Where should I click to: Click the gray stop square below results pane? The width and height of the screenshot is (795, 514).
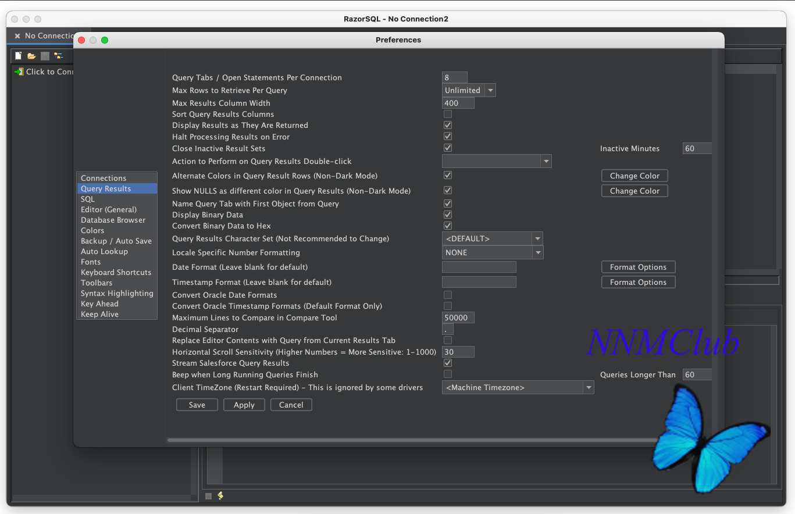pos(209,496)
